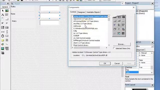
Task: Click the General toolbox tab
Action: pyautogui.click(x=5, y=7)
